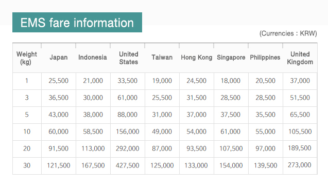
Task: Click Hong Kong 30 kg fare 133,000
Action: 196,165
